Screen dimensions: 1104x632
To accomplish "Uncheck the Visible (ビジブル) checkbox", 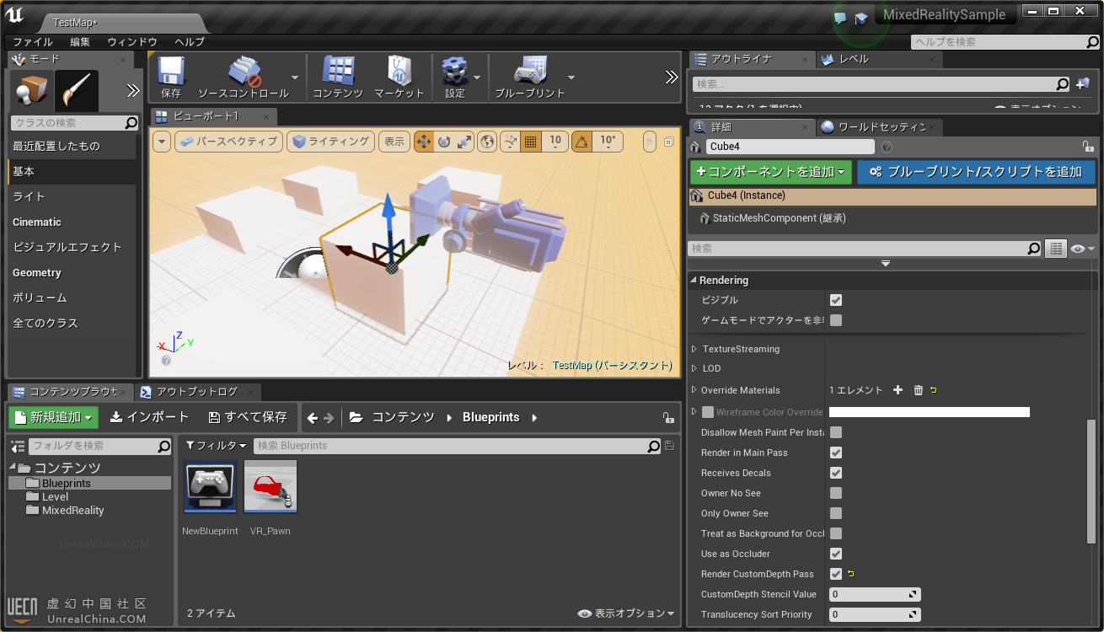I will point(836,300).
